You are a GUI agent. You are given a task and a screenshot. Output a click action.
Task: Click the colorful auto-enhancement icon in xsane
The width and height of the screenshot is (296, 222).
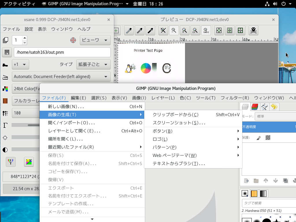(x=29, y=162)
